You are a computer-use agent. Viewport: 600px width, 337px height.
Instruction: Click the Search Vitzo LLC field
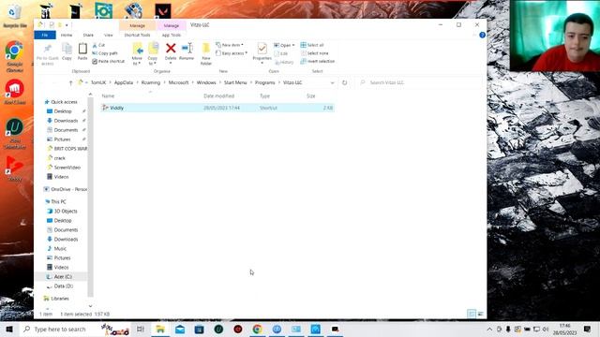419,82
